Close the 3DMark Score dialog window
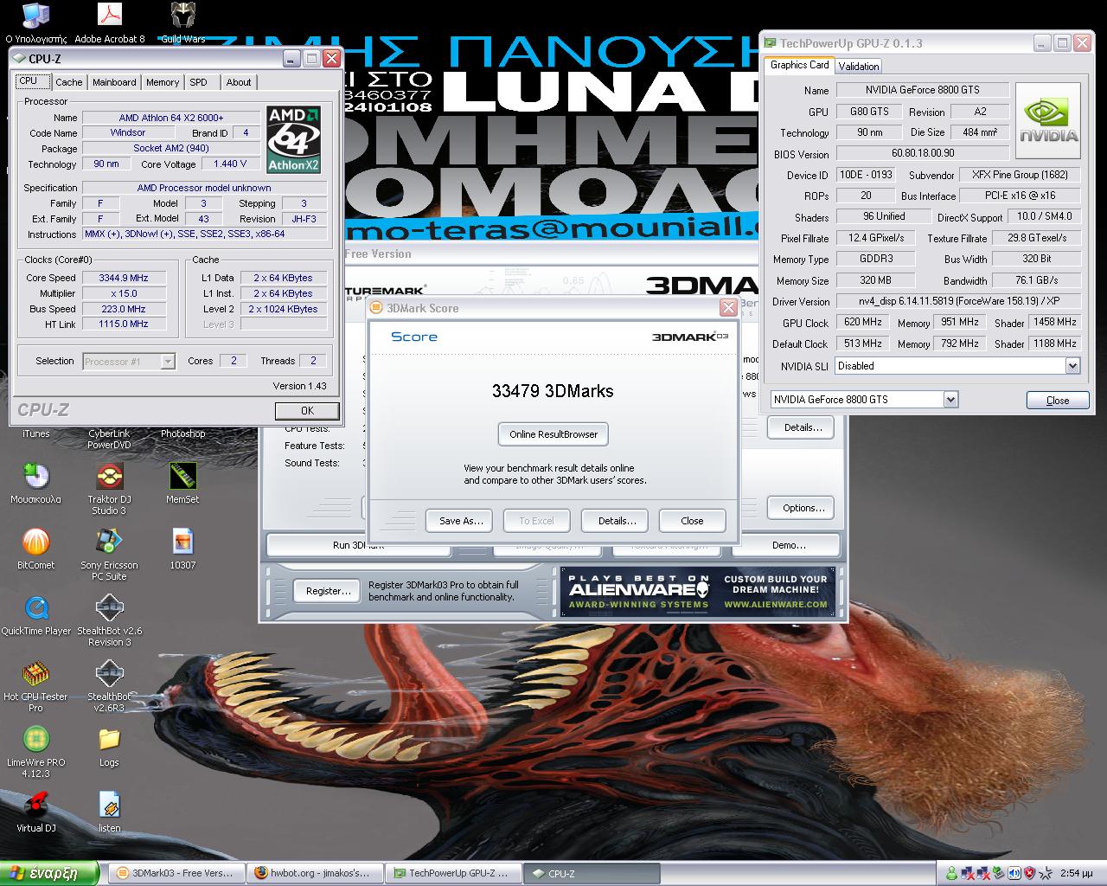Screen dimensions: 1107x886 coord(728,308)
